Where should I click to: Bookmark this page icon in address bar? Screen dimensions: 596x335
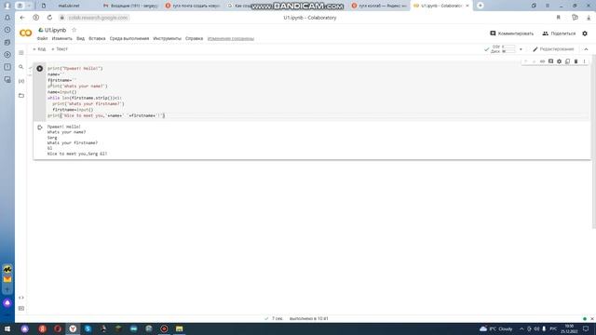pyautogui.click(x=559, y=18)
